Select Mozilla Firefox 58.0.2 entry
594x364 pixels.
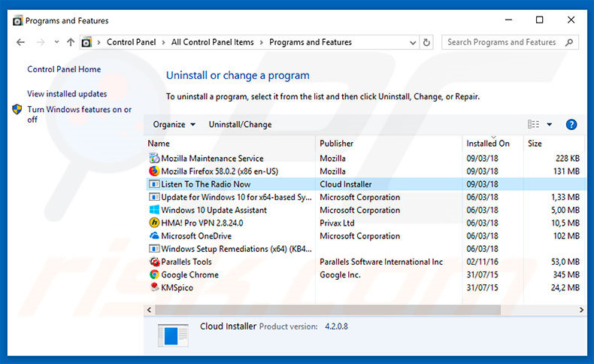[x=220, y=171]
